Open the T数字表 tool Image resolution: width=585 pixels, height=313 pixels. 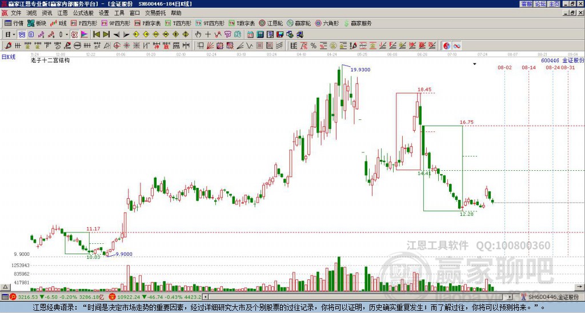coord(242,23)
